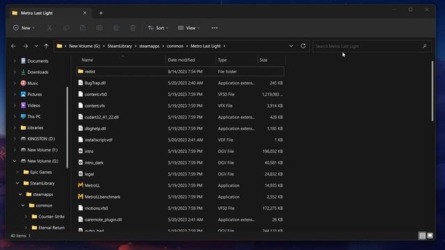Collapse the common tree node
The image size is (445, 250).
coord(23,206)
